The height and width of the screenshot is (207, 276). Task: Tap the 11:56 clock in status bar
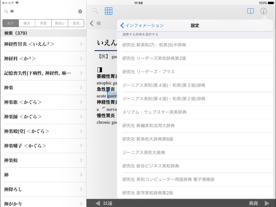coord(138,3)
